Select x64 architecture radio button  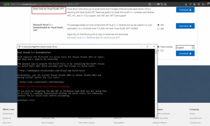point(158,25)
